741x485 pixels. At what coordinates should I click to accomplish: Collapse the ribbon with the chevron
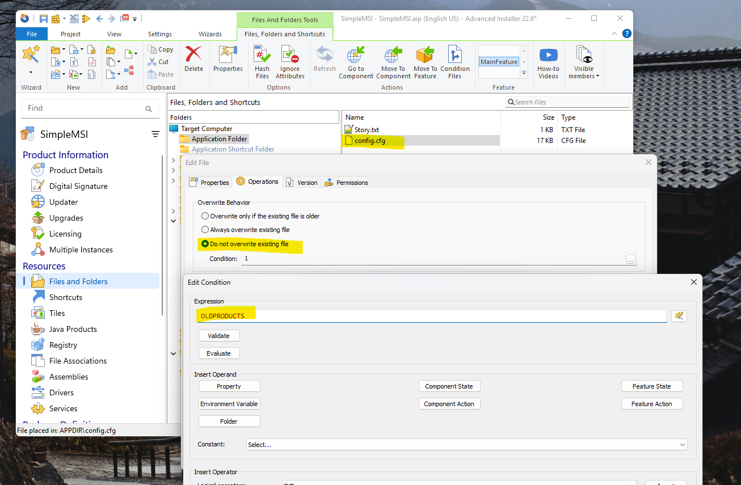click(x=616, y=34)
